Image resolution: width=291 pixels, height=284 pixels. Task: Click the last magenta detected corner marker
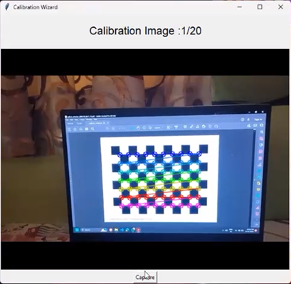(x=199, y=206)
